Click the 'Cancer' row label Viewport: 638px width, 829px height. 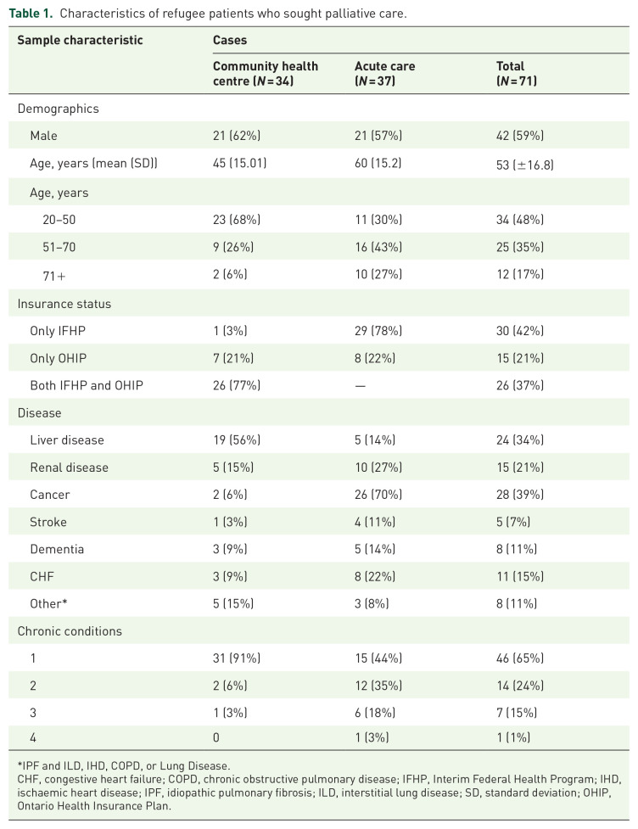pyautogui.click(x=49, y=495)
